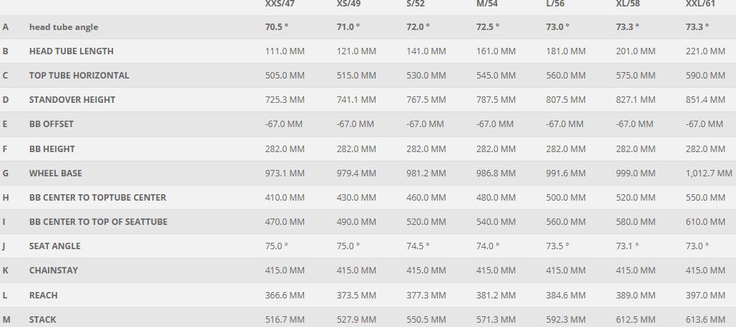The image size is (736, 327).
Task: Click the 381.2 MM reach value
Action: click(496, 296)
